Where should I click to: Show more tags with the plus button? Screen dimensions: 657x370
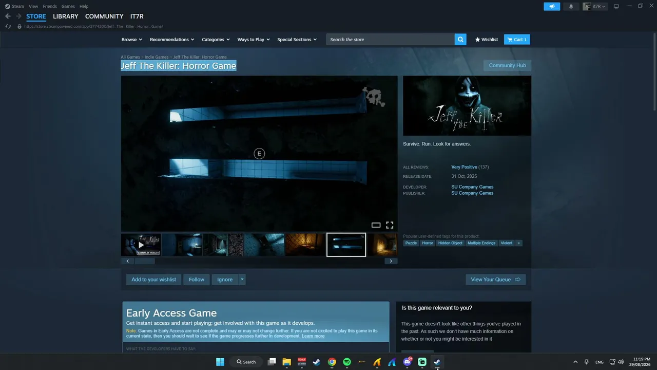[518, 243]
